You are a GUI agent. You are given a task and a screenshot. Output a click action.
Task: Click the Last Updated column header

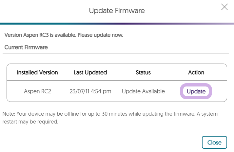[90, 72]
